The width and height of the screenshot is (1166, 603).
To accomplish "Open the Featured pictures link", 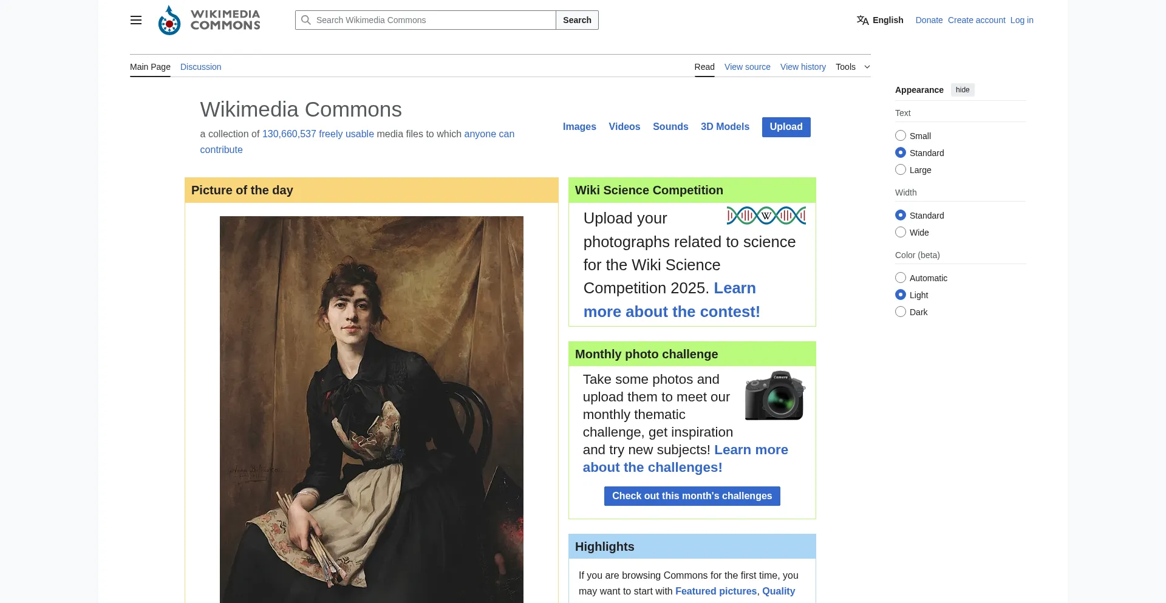I will click(x=715, y=591).
